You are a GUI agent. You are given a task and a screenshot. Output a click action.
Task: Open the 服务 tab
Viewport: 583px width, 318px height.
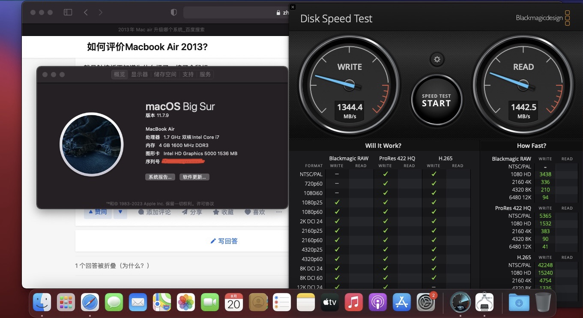click(x=205, y=75)
